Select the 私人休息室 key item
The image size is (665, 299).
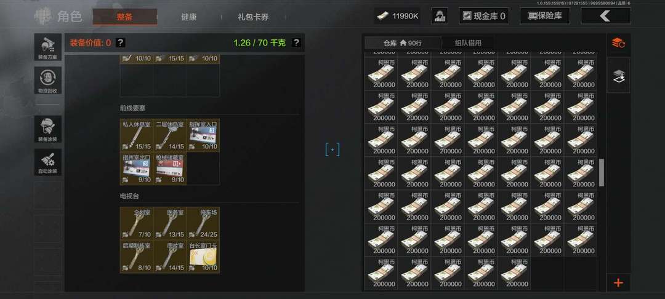click(137, 135)
